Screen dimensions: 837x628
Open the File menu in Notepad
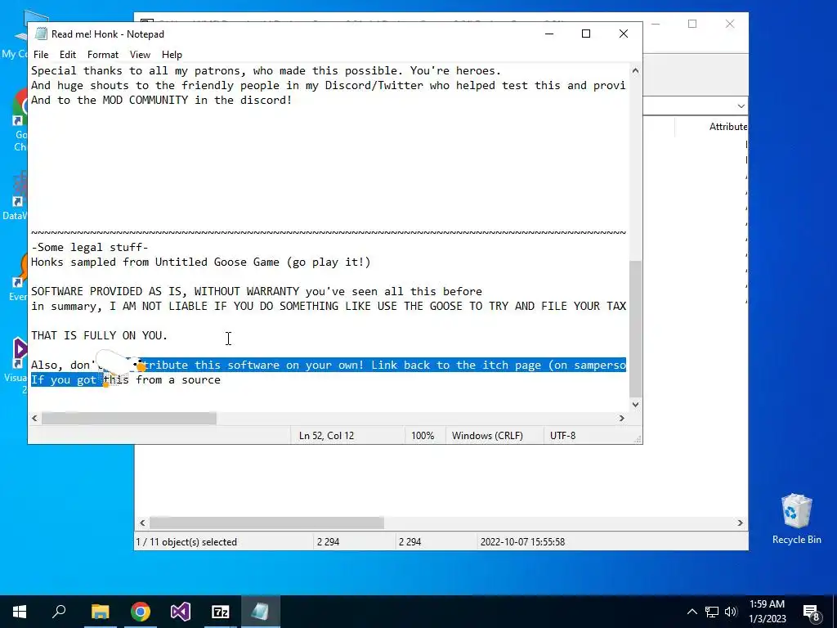(41, 55)
